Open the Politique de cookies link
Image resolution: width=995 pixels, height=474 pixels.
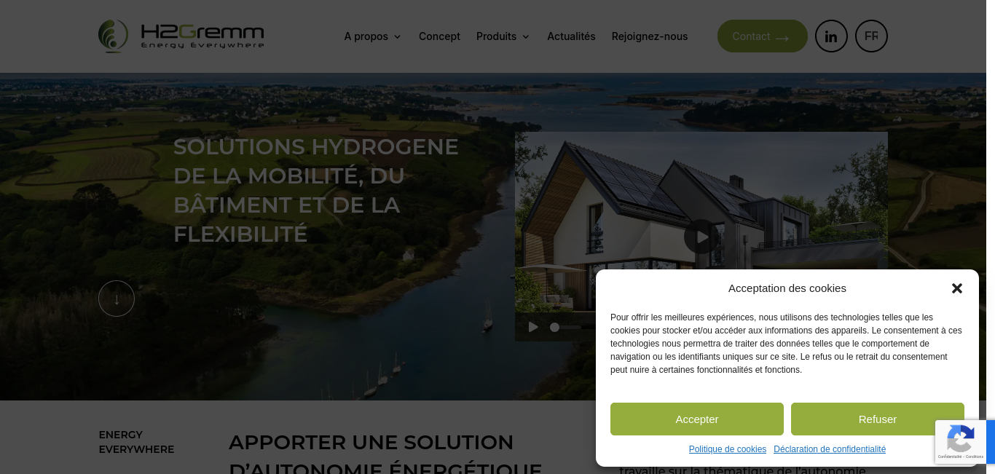(728, 449)
